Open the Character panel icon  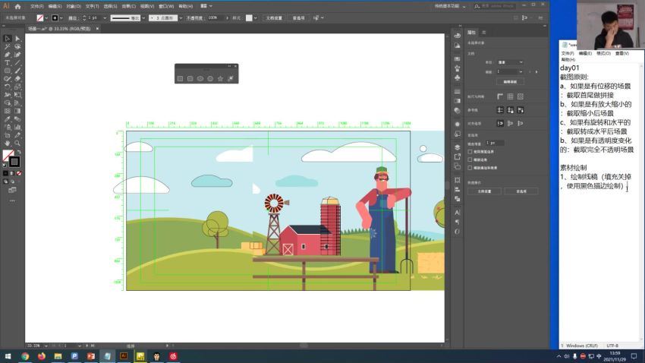[457, 213]
